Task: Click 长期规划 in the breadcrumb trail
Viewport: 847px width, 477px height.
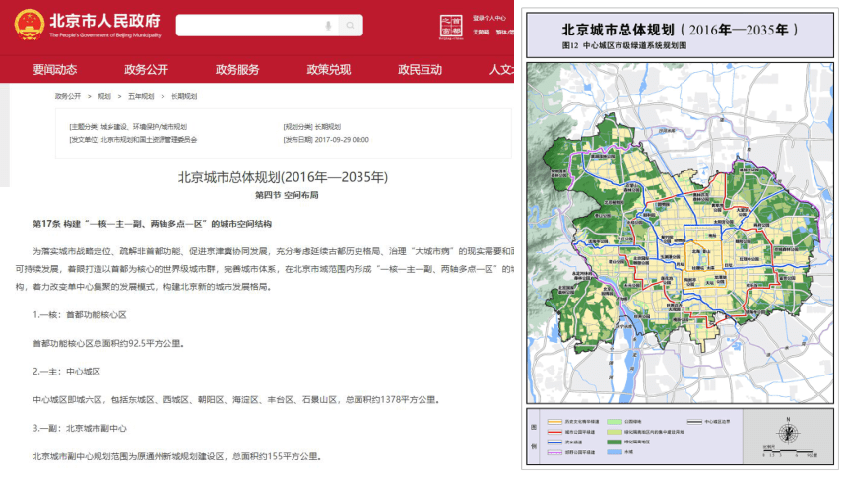Action: (184, 96)
